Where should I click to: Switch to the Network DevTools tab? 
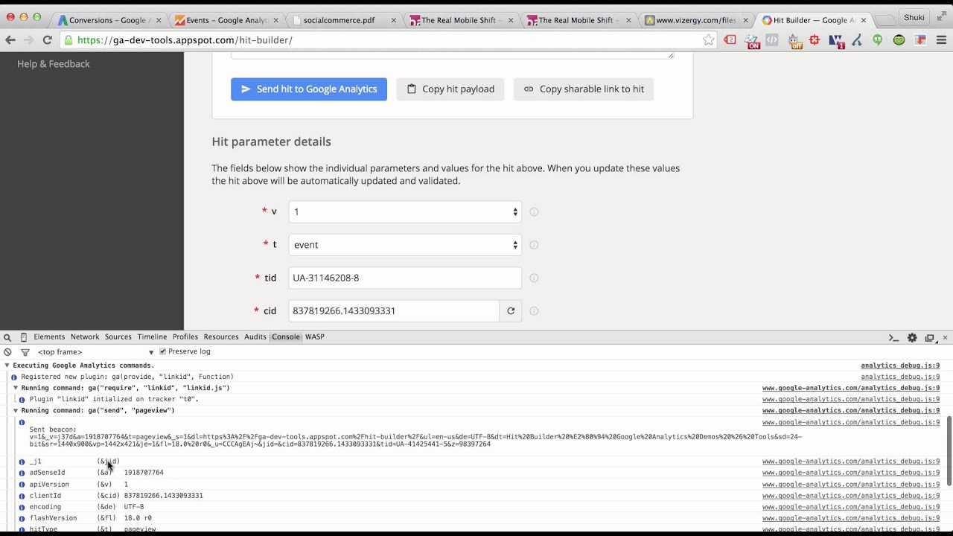pyautogui.click(x=85, y=337)
